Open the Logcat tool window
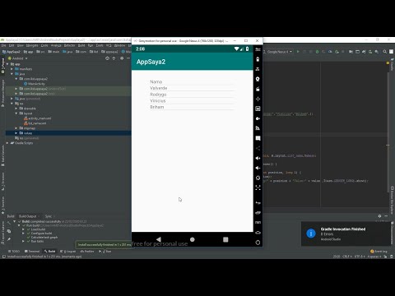This screenshot has width=395, height=296. [68, 251]
